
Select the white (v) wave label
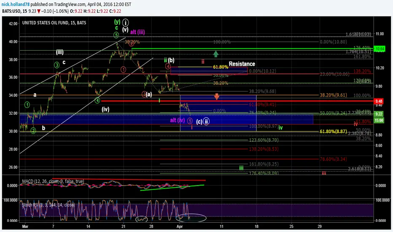[x=125, y=30]
